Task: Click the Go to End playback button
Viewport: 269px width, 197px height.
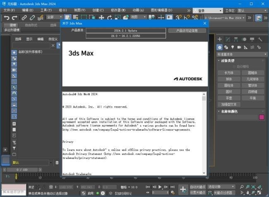Action: 173,187
